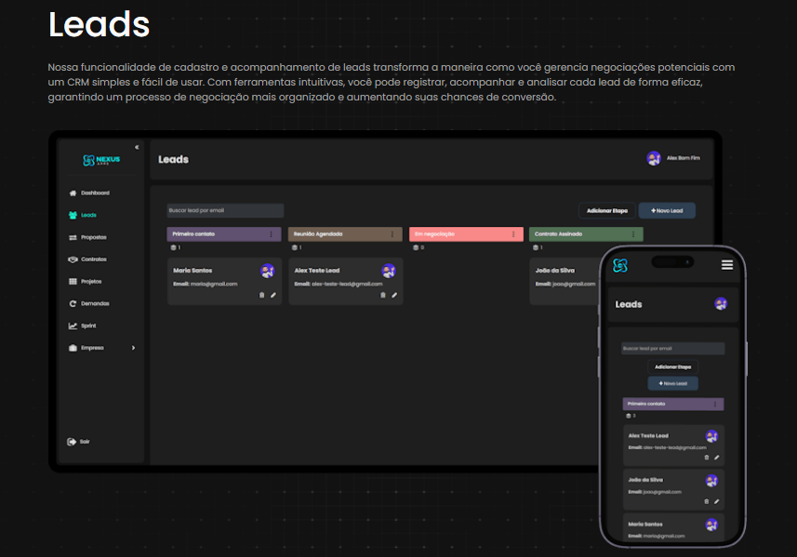The image size is (797, 557).
Task: Open the Contrato Assinado column options menu
Action: point(632,234)
